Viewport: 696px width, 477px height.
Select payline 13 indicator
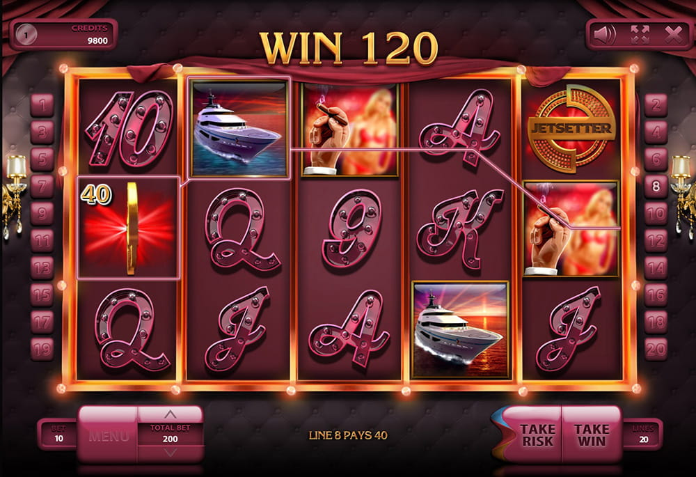42,268
